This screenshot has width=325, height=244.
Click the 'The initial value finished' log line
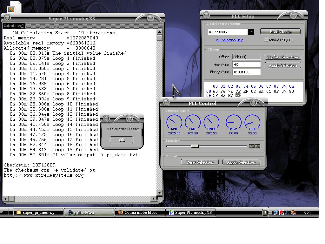pos(68,53)
